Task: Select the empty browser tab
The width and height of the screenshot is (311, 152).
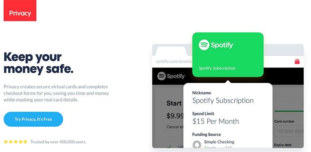Action: [x=172, y=51]
